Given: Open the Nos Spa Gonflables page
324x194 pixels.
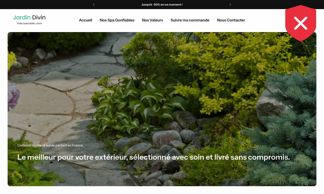Looking at the screenshot, I should coord(117,20).
